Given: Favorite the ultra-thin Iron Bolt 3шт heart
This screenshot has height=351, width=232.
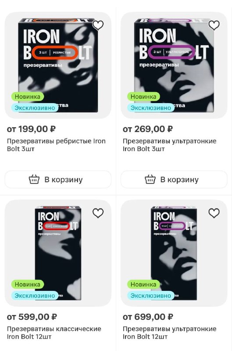Looking at the screenshot, I should point(214,25).
